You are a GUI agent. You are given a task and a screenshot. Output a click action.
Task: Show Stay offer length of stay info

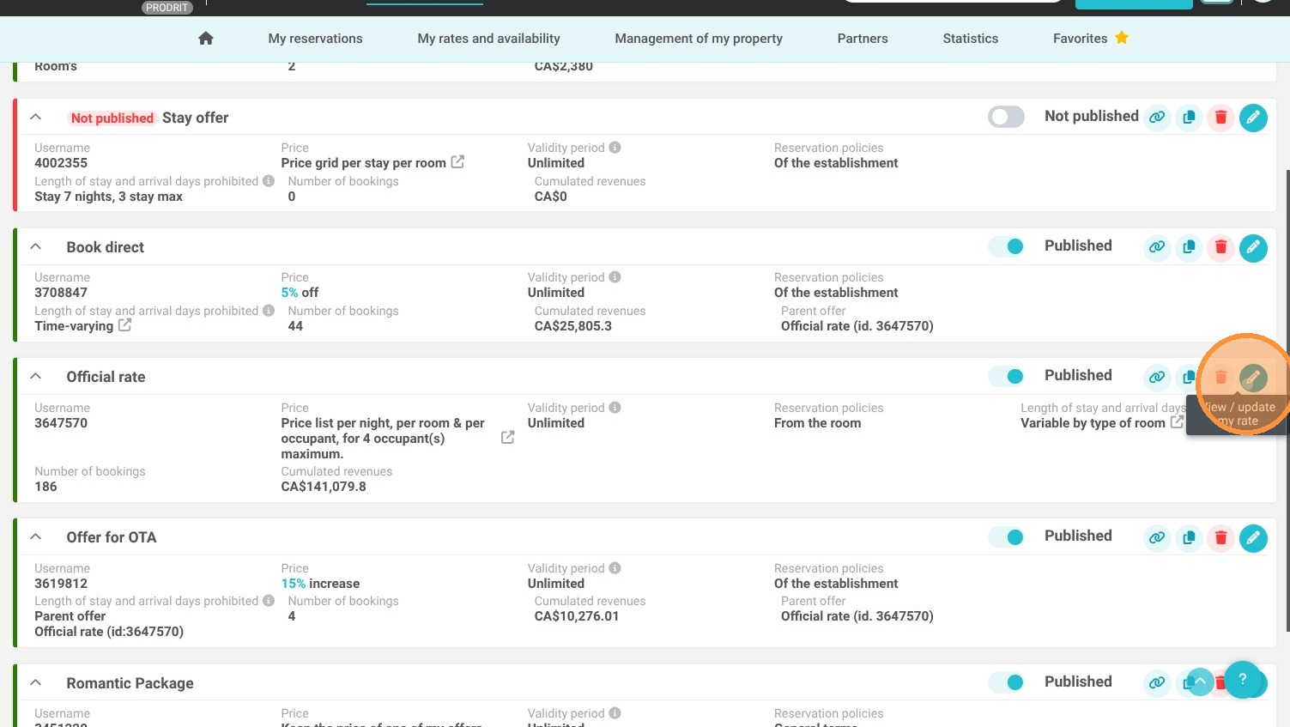(269, 181)
